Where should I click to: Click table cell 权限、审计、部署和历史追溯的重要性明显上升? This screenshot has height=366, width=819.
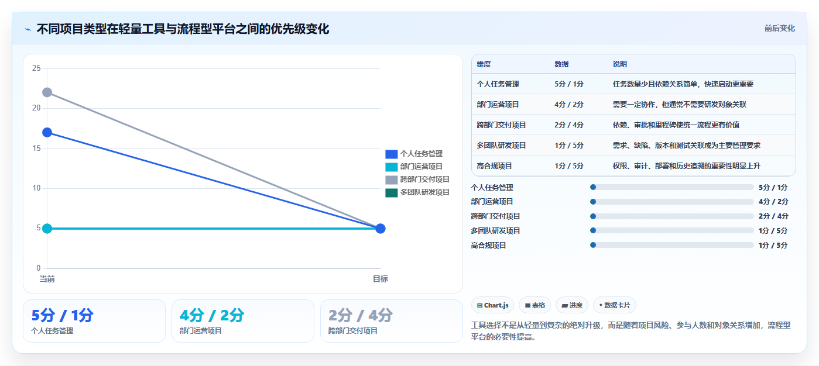pyautogui.click(x=687, y=166)
